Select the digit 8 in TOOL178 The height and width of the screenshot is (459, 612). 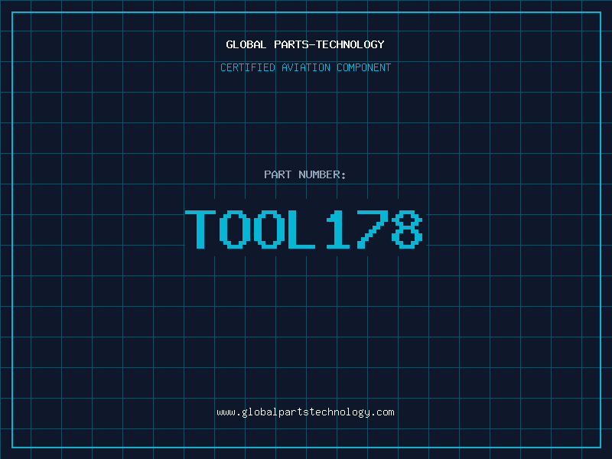[405, 229]
